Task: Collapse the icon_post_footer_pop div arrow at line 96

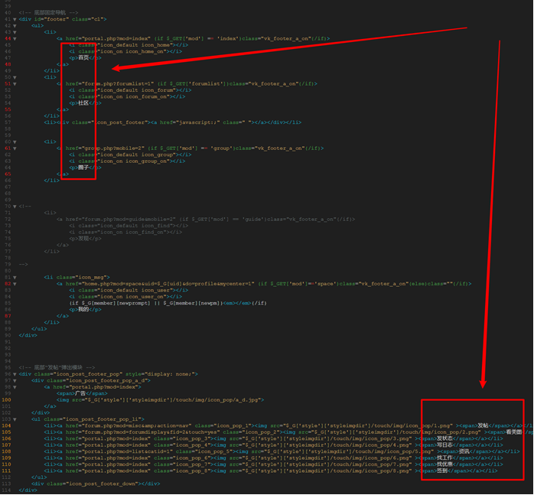Action: (x=15, y=374)
